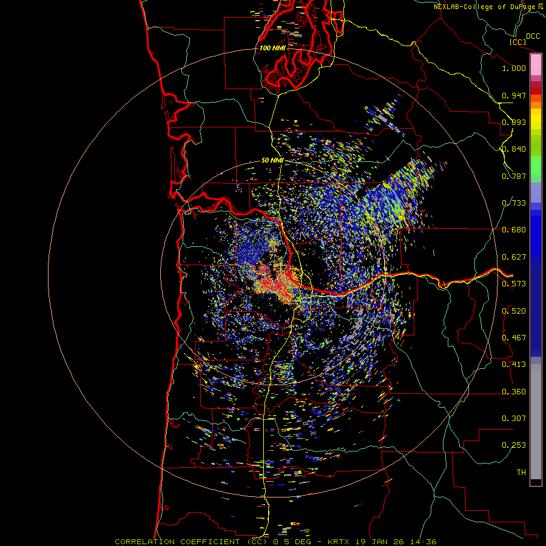Pick the yellow swatch in the color bar

536,120
